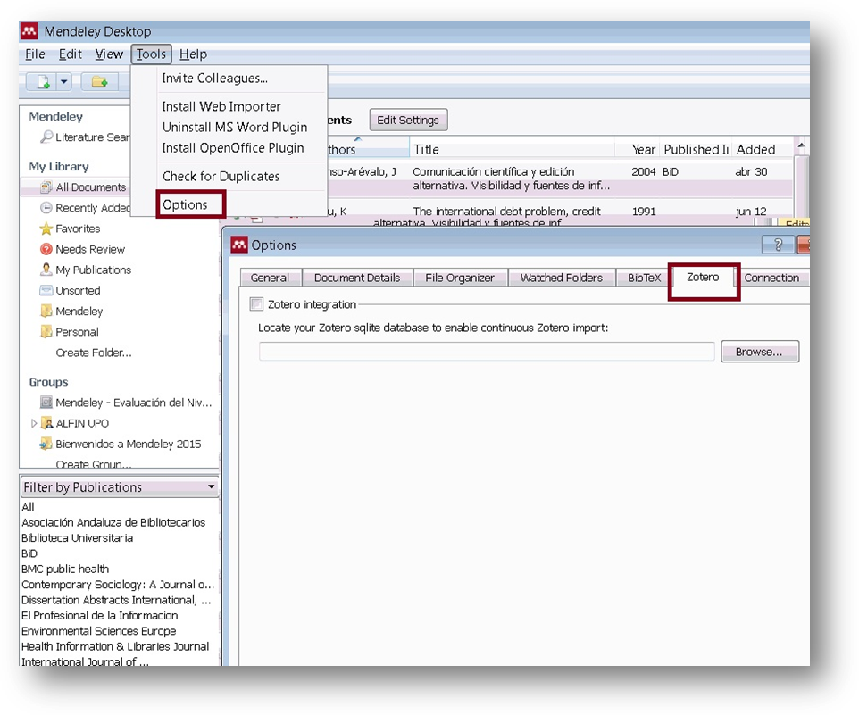Select BMC public health filter entry

65,569
